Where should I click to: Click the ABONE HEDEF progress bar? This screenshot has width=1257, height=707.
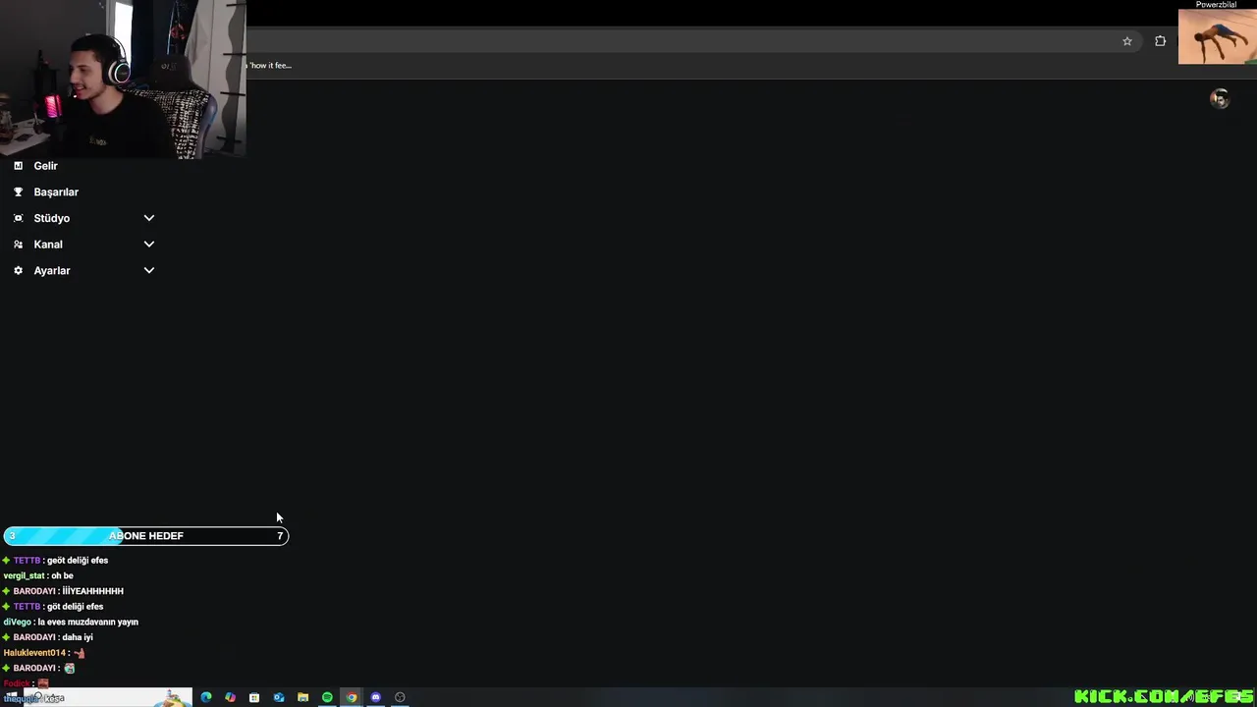tap(146, 536)
